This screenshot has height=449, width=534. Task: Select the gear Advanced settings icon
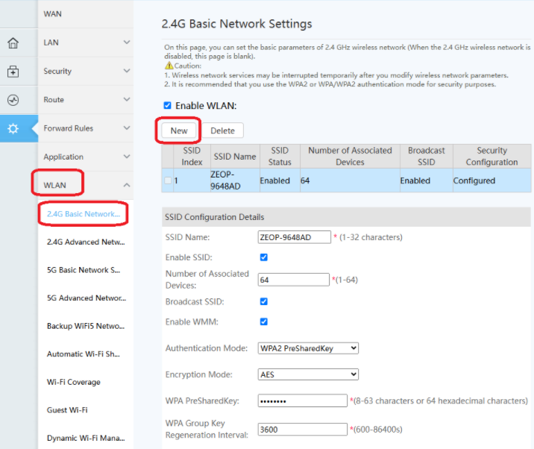[x=13, y=129]
